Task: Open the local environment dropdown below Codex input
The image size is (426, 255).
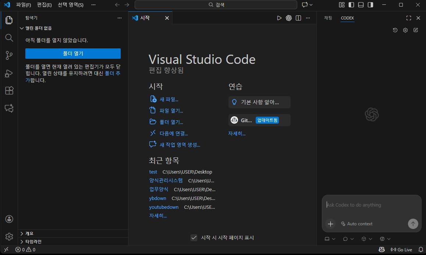Action: tap(330, 239)
